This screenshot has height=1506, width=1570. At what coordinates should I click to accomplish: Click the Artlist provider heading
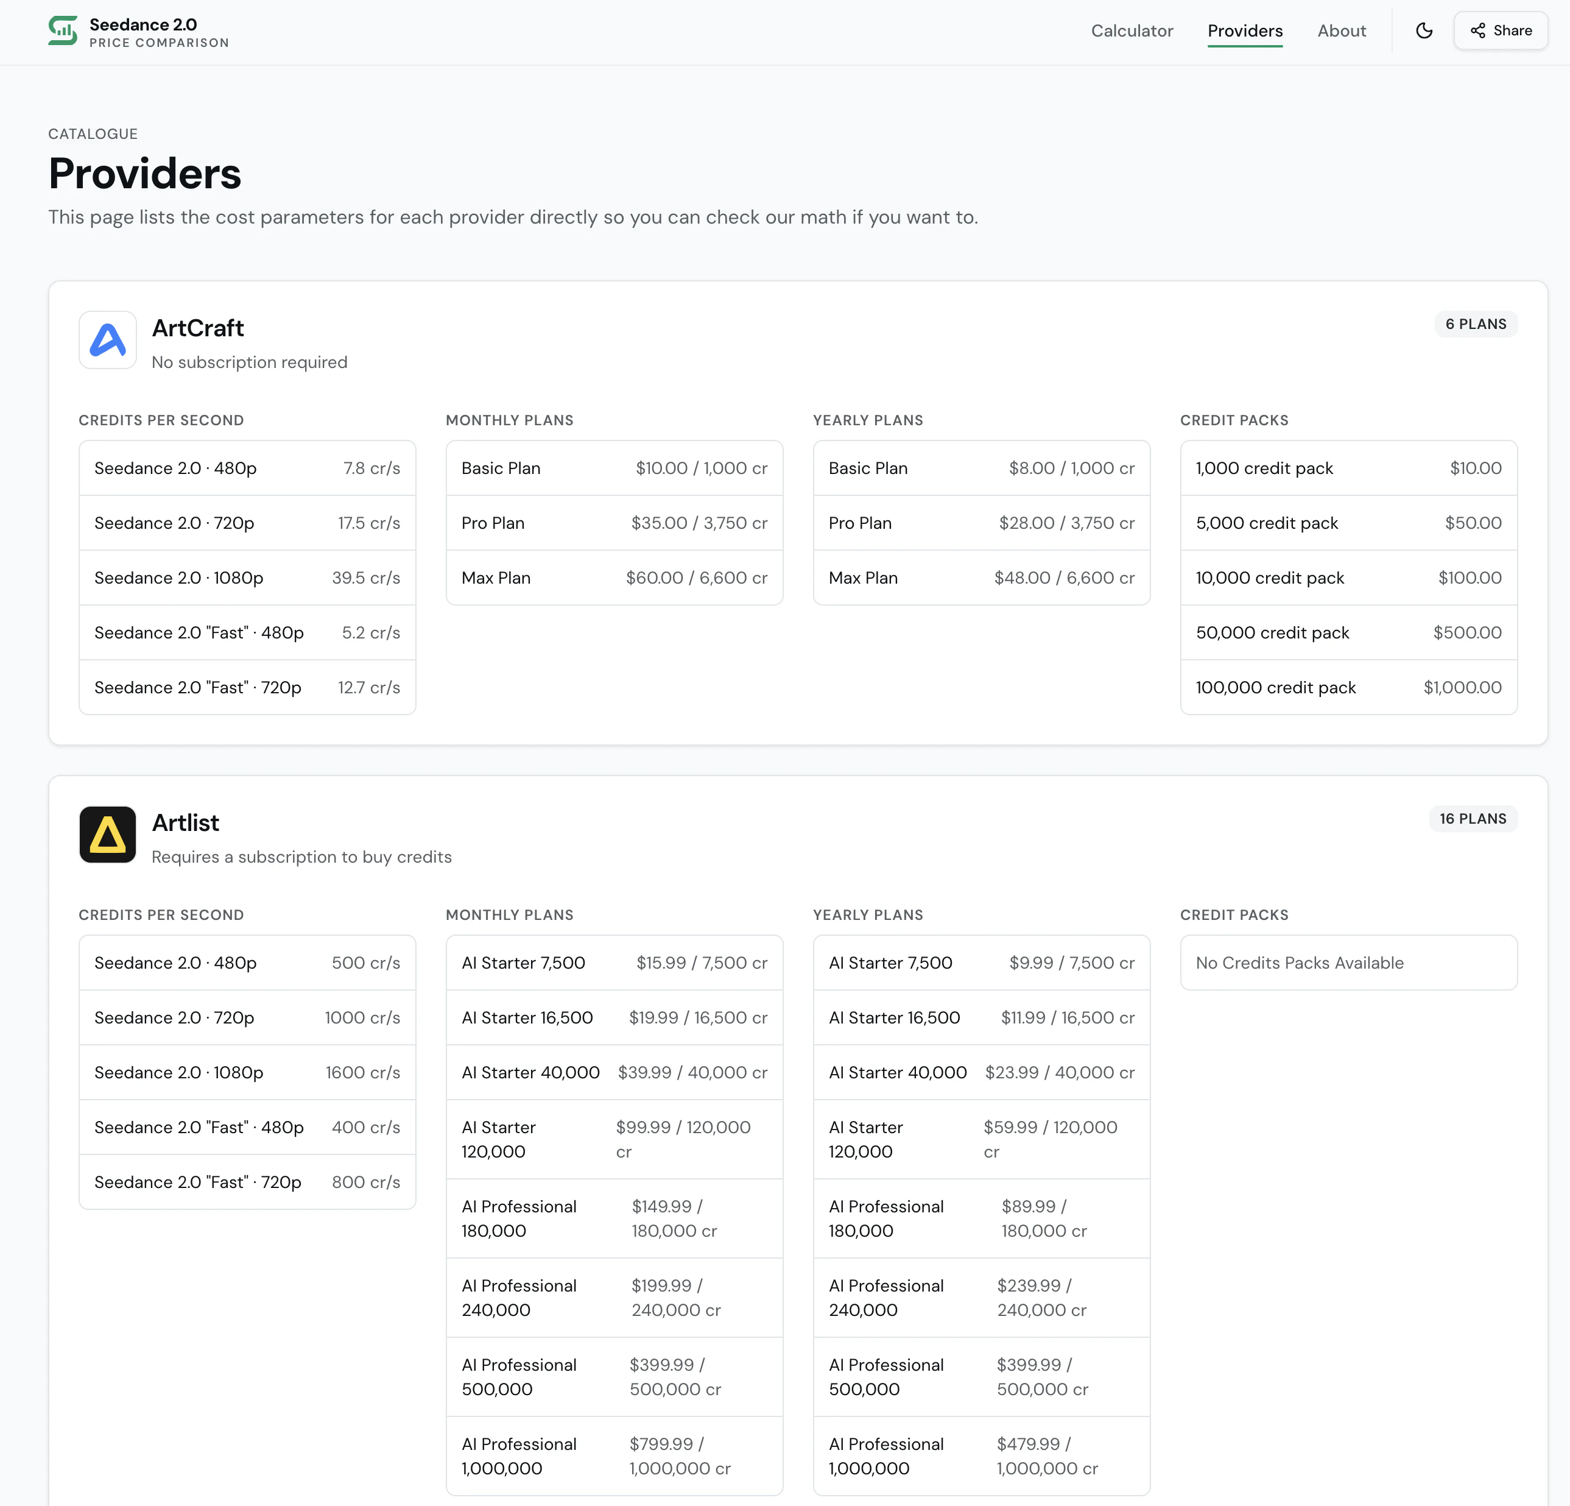185,823
